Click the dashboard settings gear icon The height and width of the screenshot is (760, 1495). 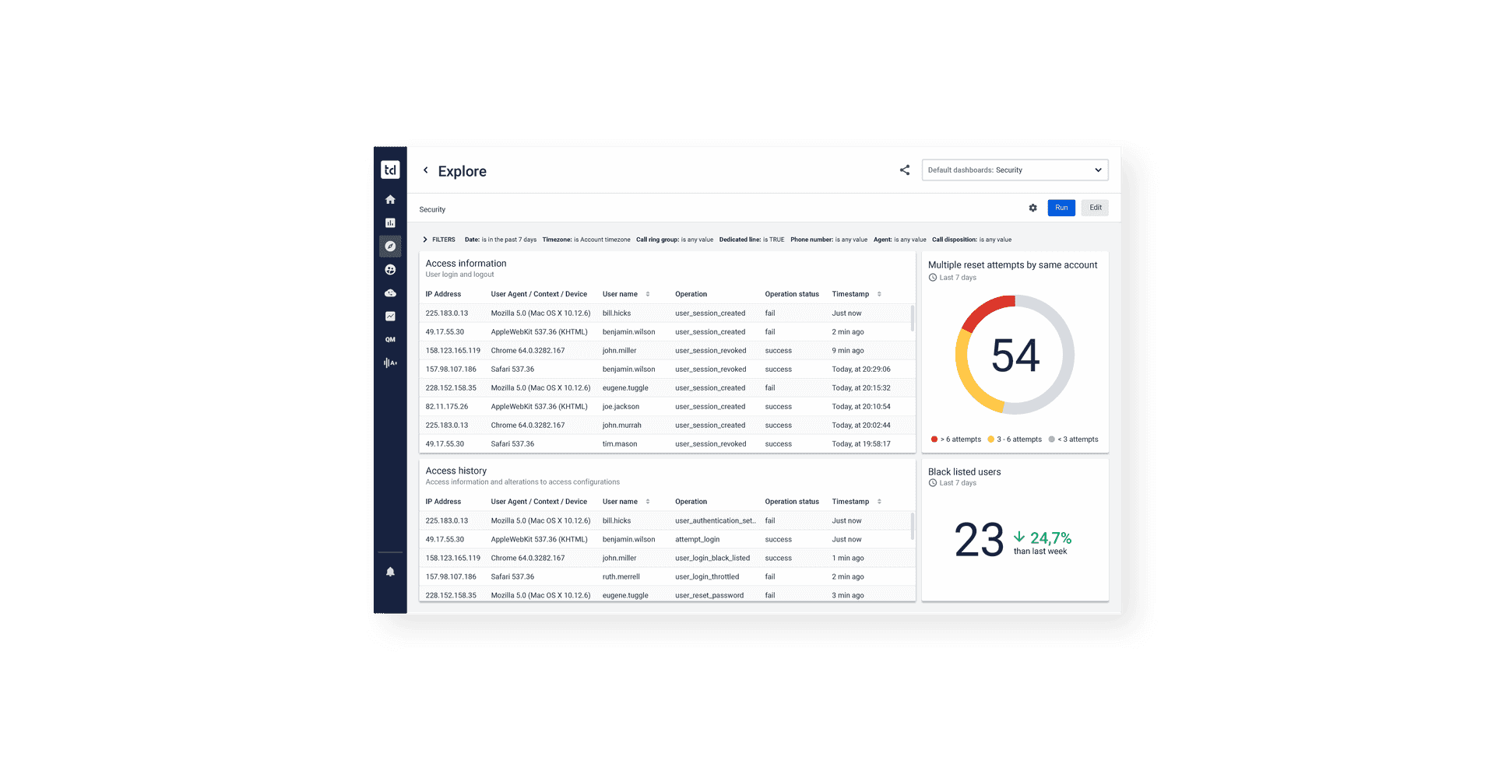click(1032, 208)
